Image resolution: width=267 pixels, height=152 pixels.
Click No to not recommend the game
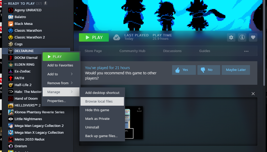tap(209, 70)
